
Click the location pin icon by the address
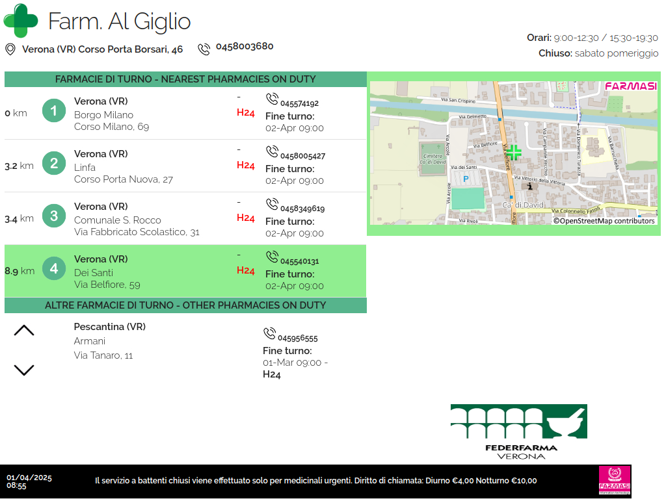click(x=10, y=49)
